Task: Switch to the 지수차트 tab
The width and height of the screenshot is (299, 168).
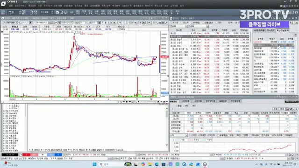Action: coord(271,30)
